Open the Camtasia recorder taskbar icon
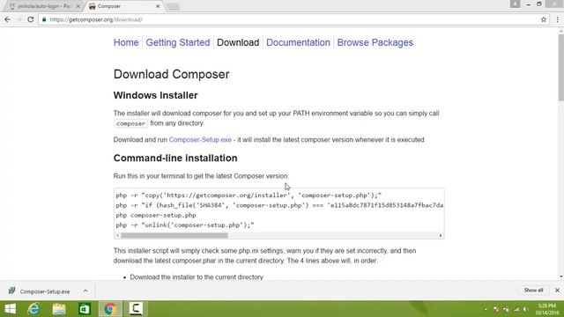Screen dimensions: 564x317 (136, 309)
